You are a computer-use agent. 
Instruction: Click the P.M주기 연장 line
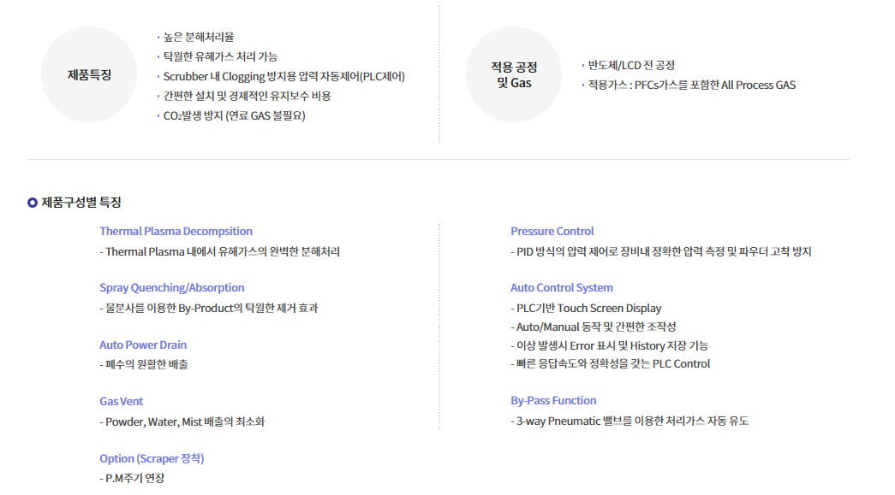(x=134, y=478)
